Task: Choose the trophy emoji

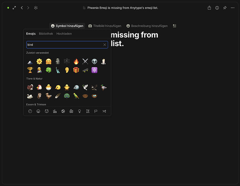Action: (x=30, y=70)
